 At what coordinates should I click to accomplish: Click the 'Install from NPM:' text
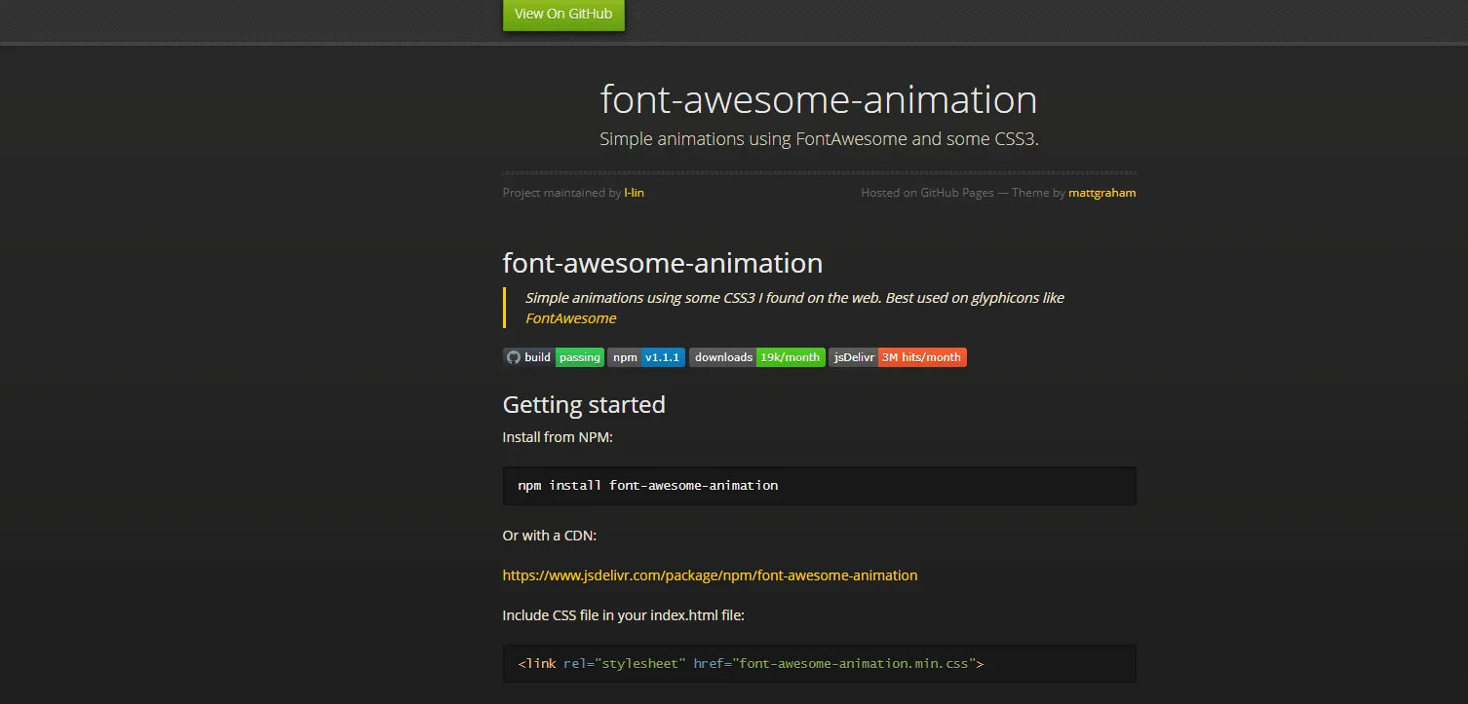point(558,437)
